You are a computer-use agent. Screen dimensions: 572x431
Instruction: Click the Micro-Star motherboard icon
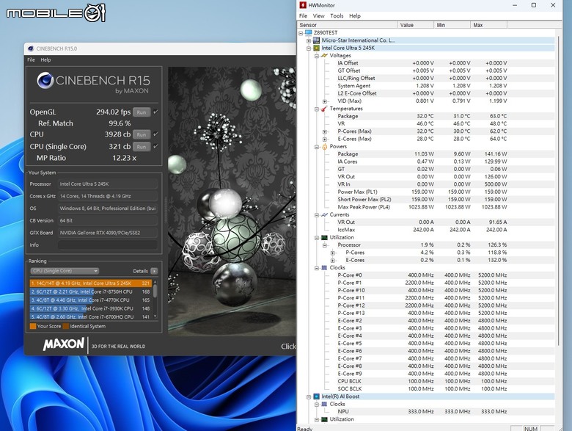[316, 40]
